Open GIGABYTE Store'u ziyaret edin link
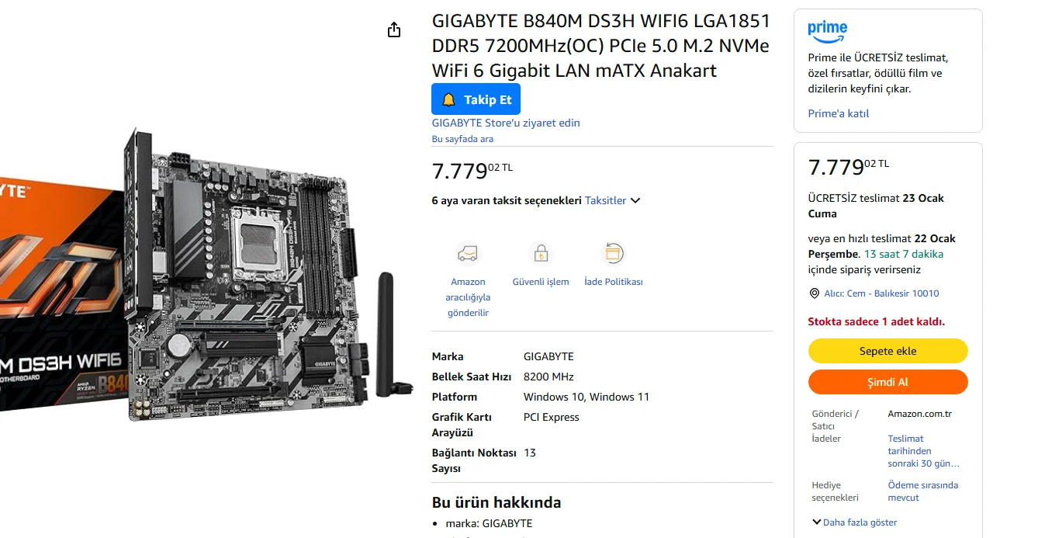Viewport: 1038px width, 538px height. (506, 123)
